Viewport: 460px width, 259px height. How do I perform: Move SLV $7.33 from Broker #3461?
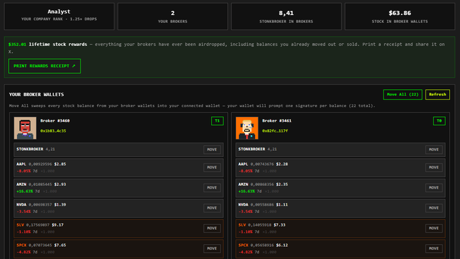click(x=434, y=228)
